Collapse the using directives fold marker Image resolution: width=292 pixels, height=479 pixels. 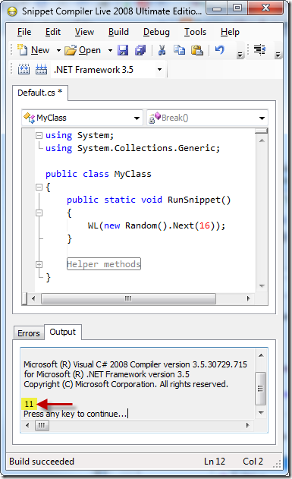click(39, 135)
